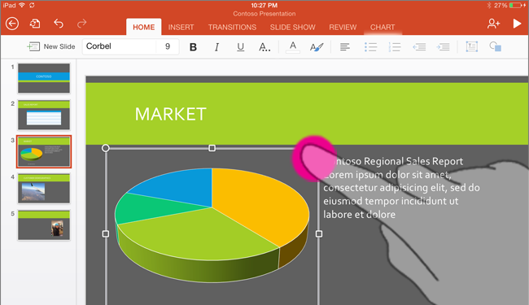Apply numbered list
The width and height of the screenshot is (529, 305).
(394, 47)
